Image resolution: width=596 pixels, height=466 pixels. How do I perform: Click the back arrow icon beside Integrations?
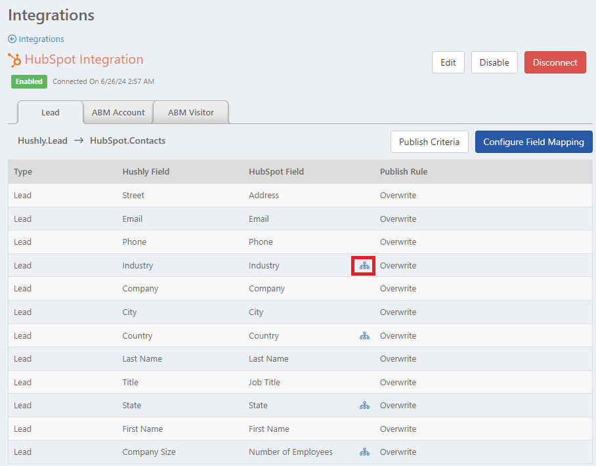[12, 39]
